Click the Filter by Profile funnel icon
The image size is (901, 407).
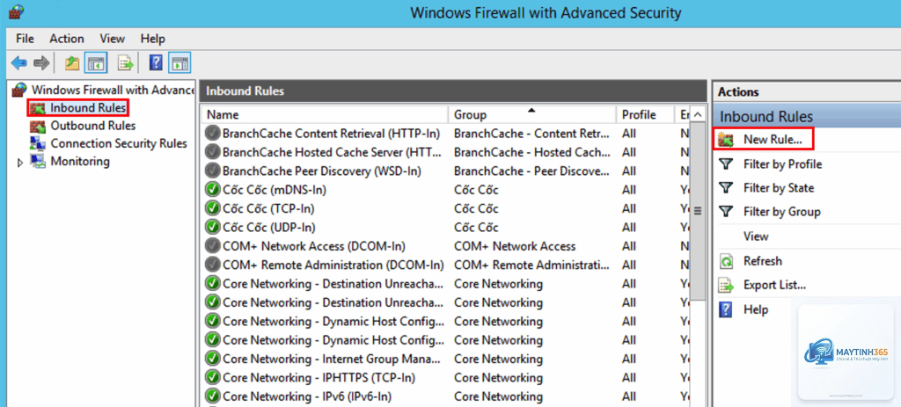(726, 164)
